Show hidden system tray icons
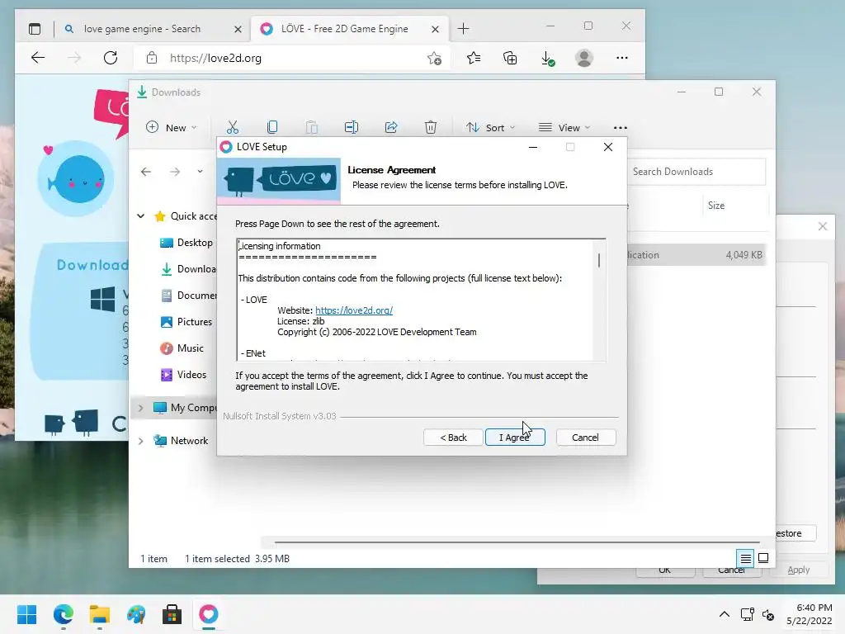The height and width of the screenshot is (634, 845). pos(725,614)
